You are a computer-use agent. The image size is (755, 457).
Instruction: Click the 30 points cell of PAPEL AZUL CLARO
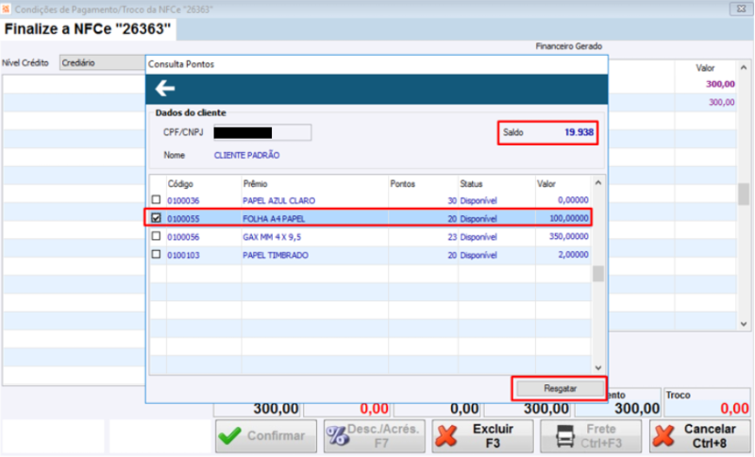(452, 200)
